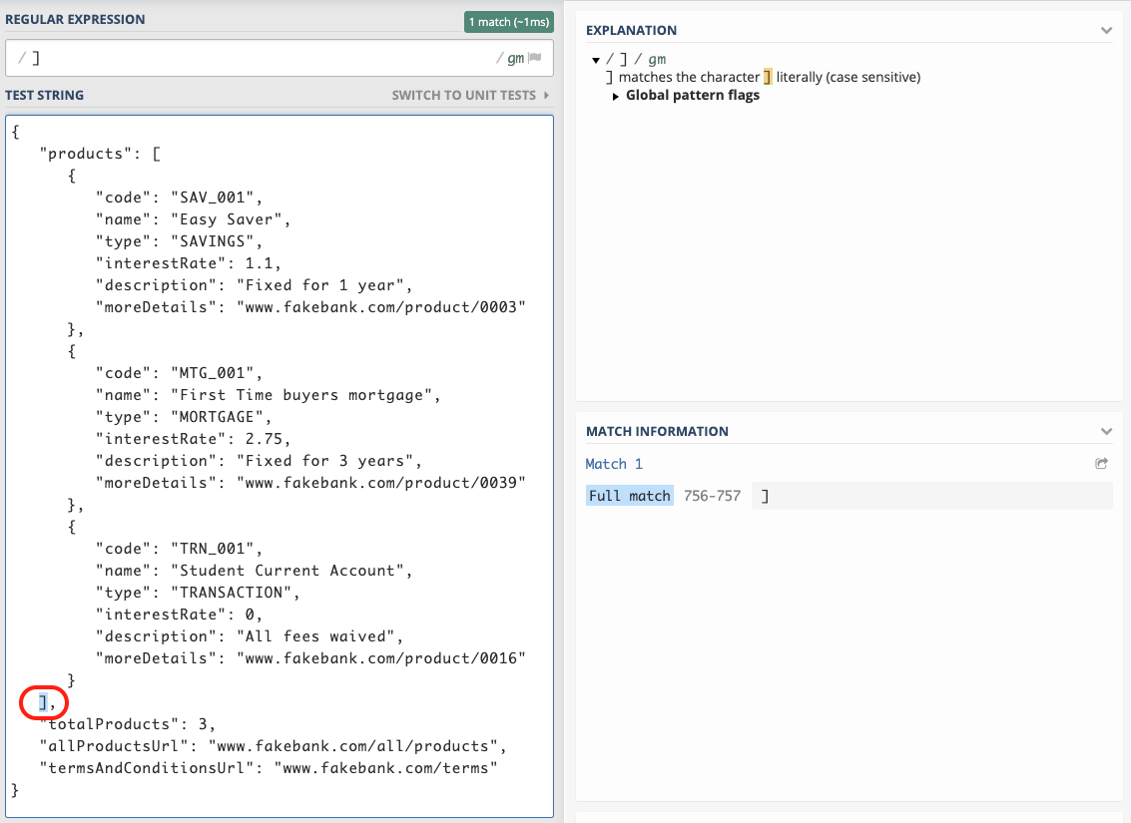This screenshot has height=823, width=1131.
Task: Expand the Global pattern flags section
Action: [616, 96]
